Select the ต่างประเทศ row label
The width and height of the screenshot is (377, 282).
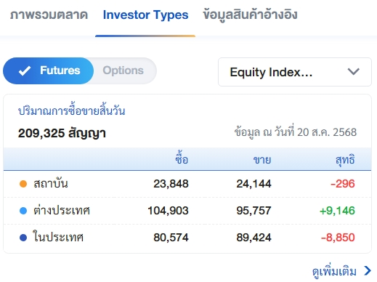pos(62,210)
